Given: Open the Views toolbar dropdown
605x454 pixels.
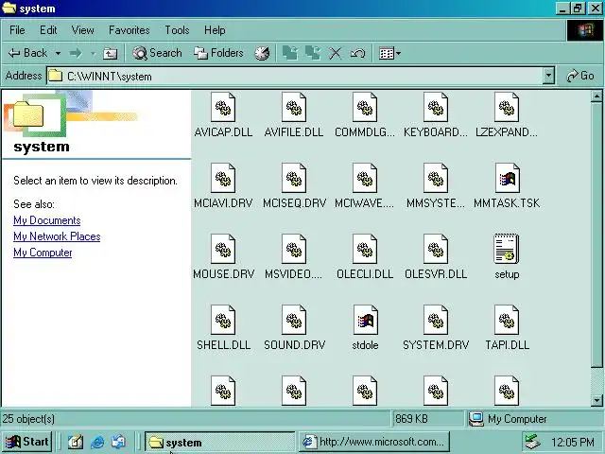Looking at the screenshot, I should [389, 53].
